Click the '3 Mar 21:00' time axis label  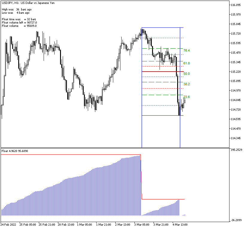(x=161, y=225)
